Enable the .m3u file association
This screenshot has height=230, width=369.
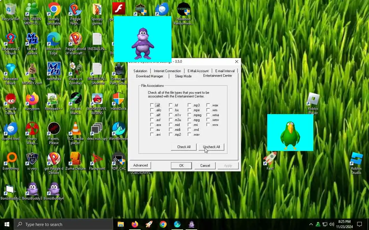click(171, 120)
